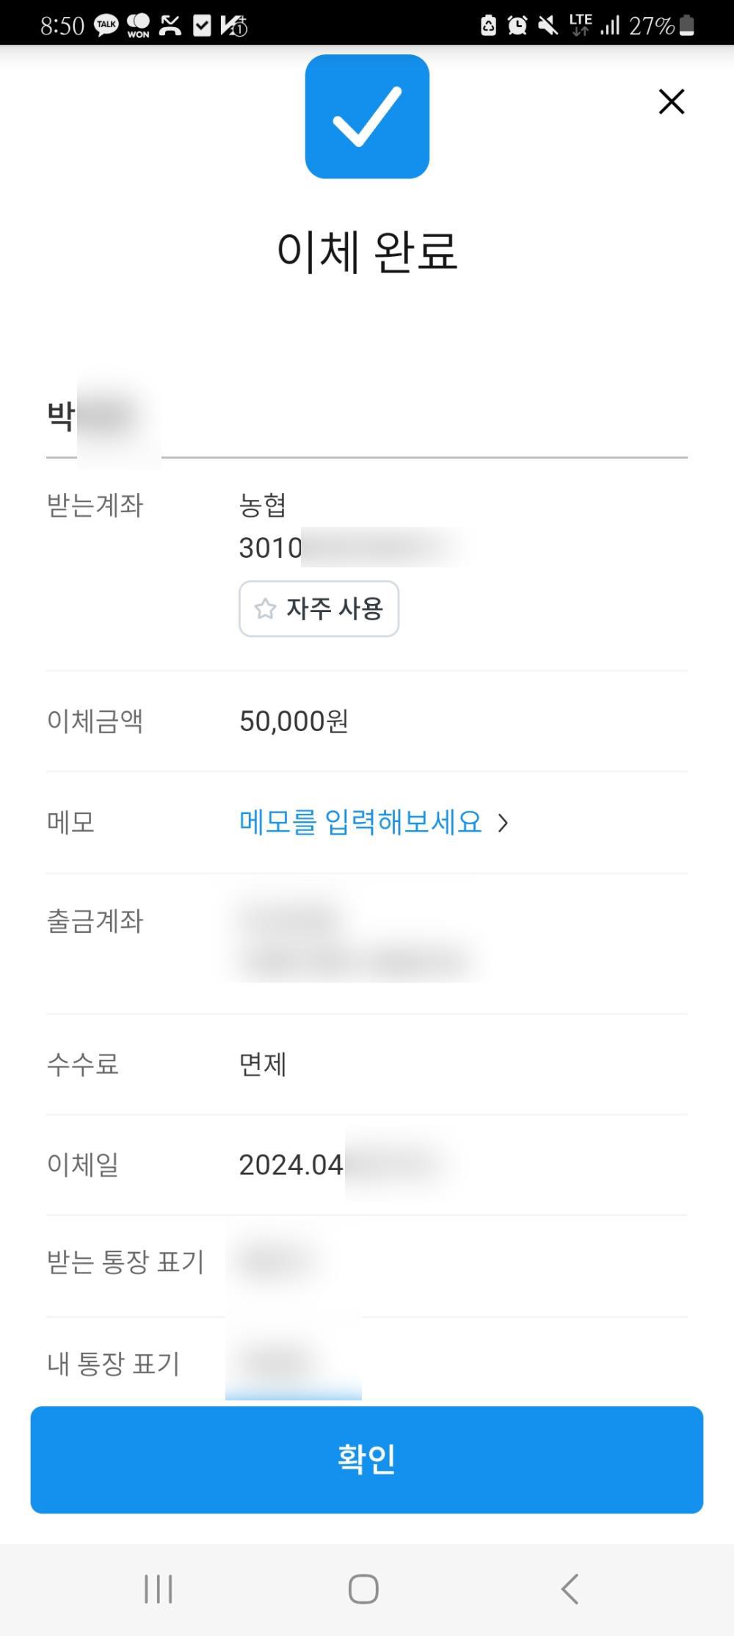Tap the 수수료 면제 fee row
The height and width of the screenshot is (1636, 734).
coord(263,1064)
